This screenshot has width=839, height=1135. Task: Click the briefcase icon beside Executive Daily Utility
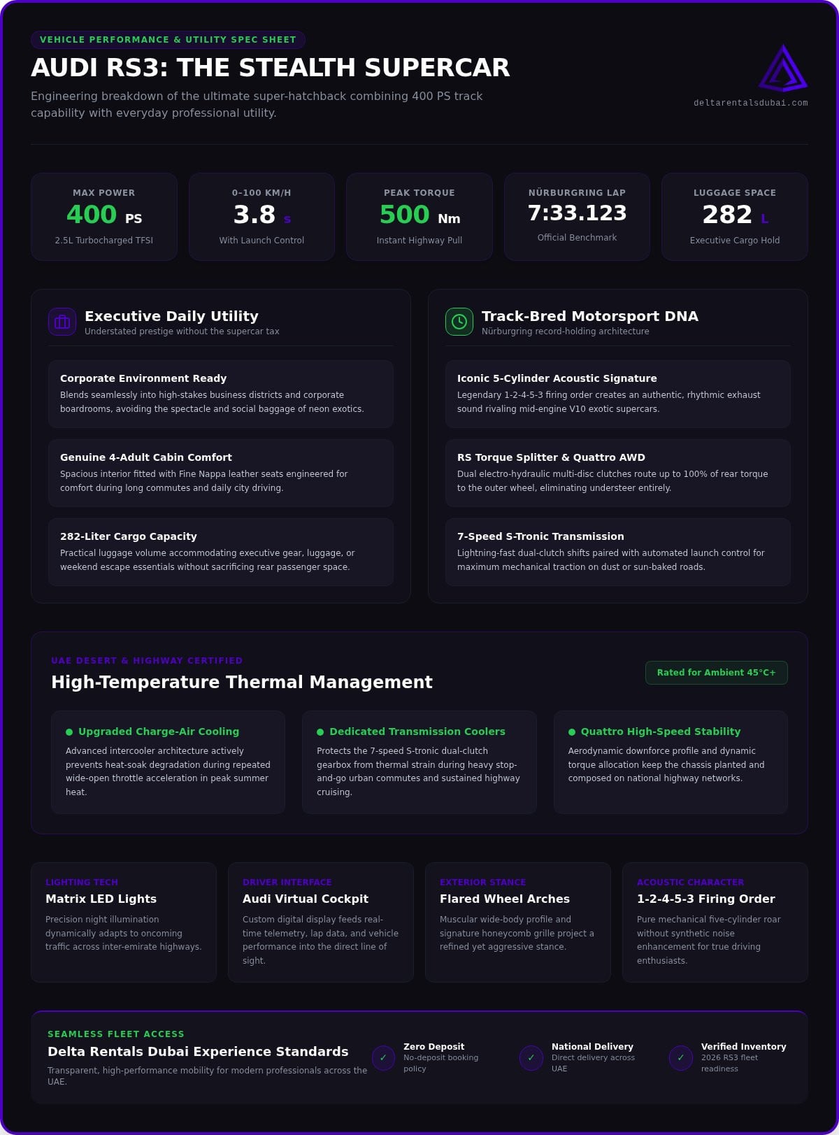pos(62,322)
